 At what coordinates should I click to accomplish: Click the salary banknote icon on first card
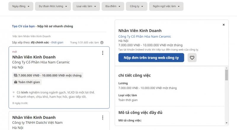(16, 75)
